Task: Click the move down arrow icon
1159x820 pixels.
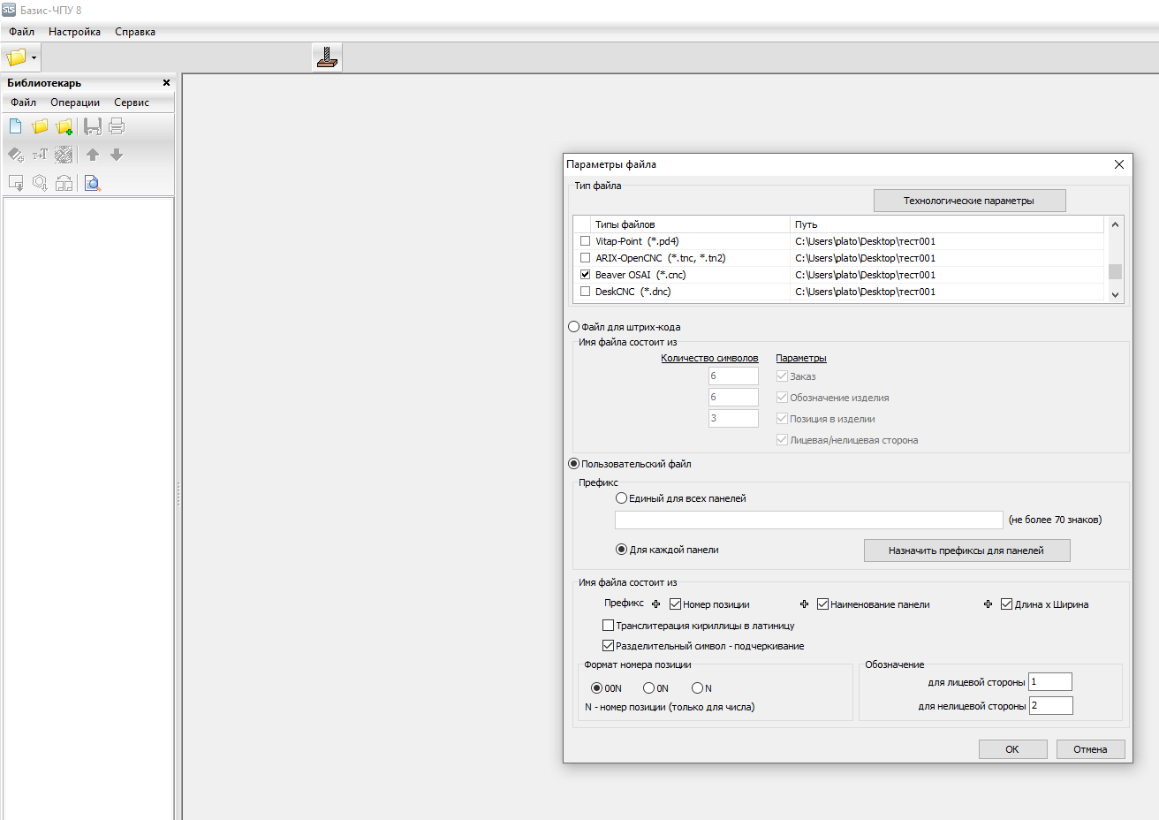Action: pyautogui.click(x=117, y=155)
